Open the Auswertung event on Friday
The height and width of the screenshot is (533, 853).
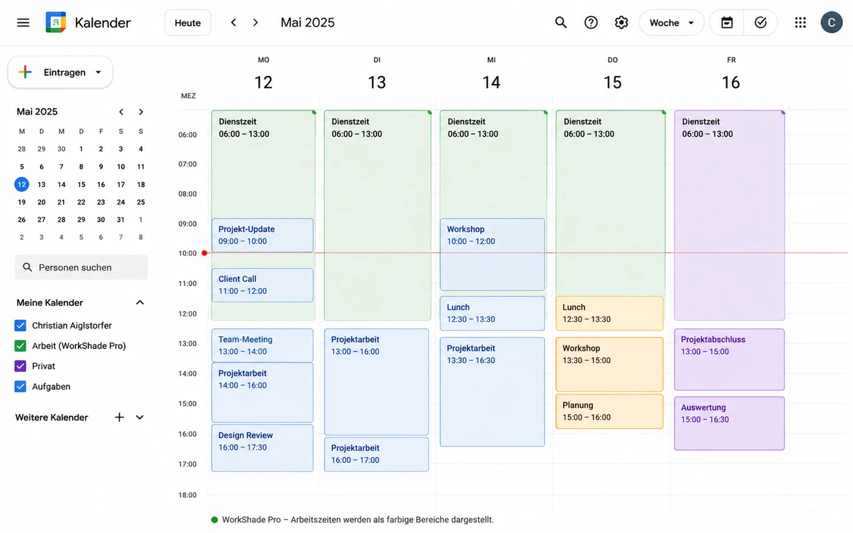tap(730, 424)
